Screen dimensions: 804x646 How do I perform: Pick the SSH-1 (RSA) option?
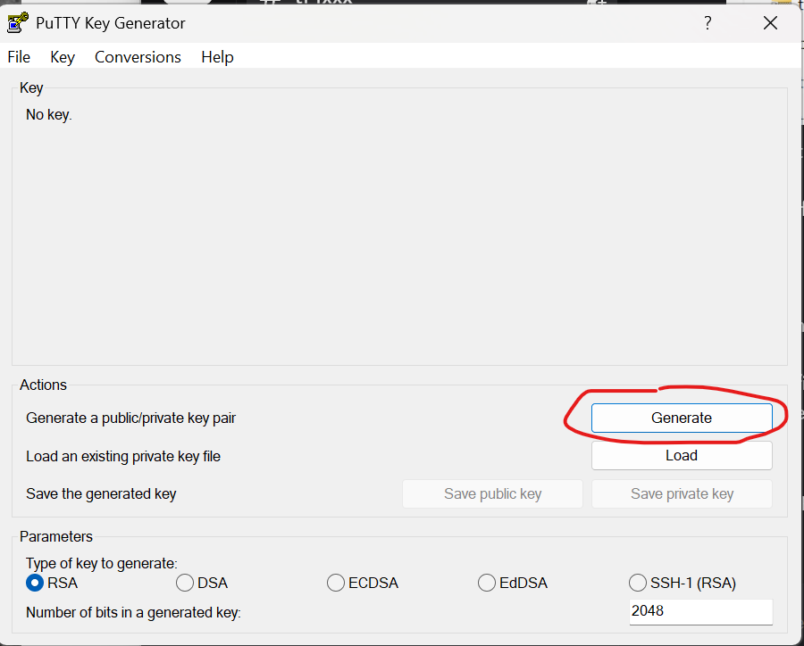click(x=638, y=583)
